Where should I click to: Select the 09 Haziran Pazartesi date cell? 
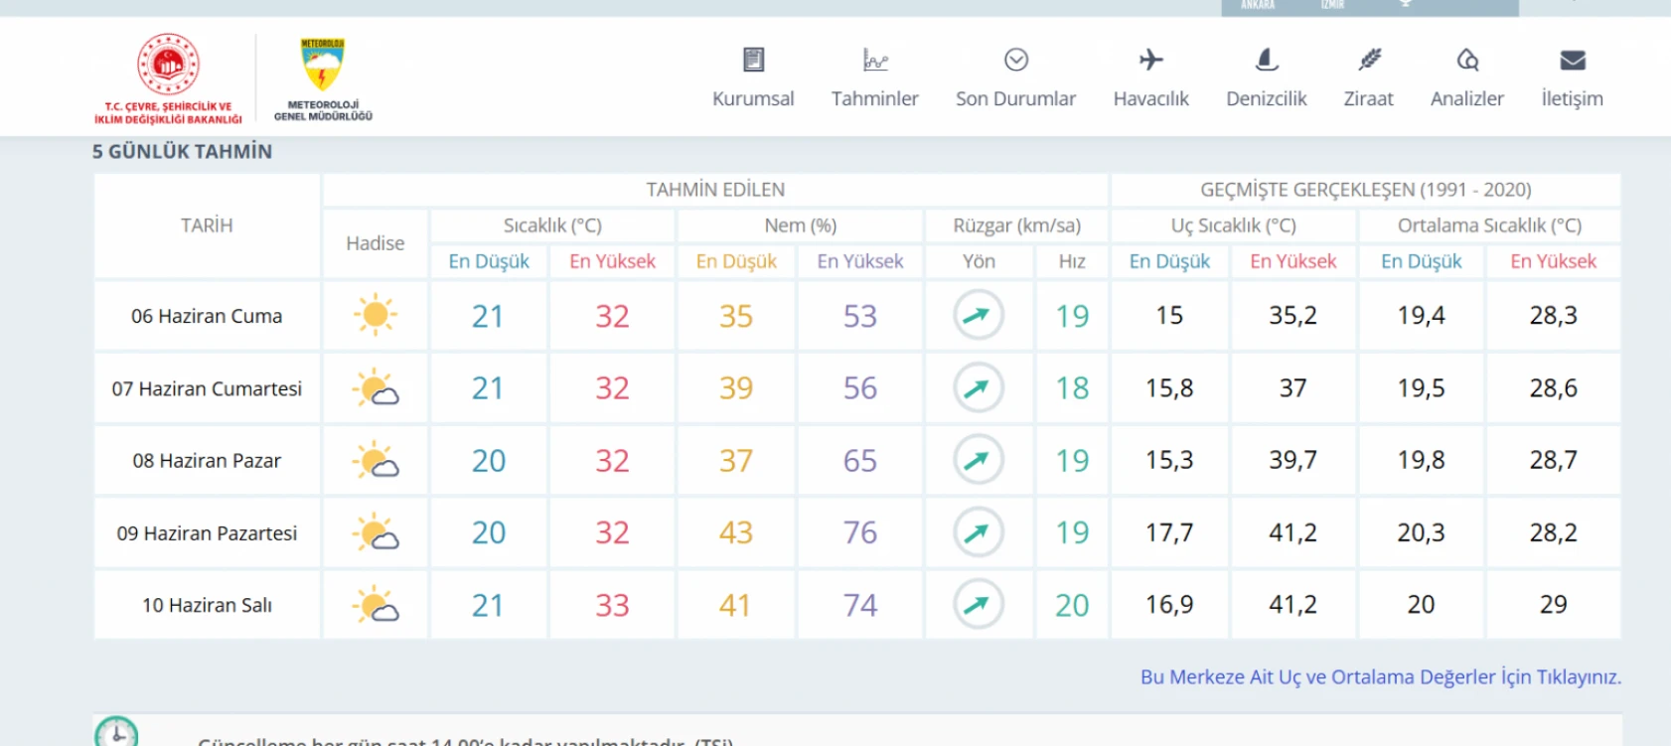point(207,533)
